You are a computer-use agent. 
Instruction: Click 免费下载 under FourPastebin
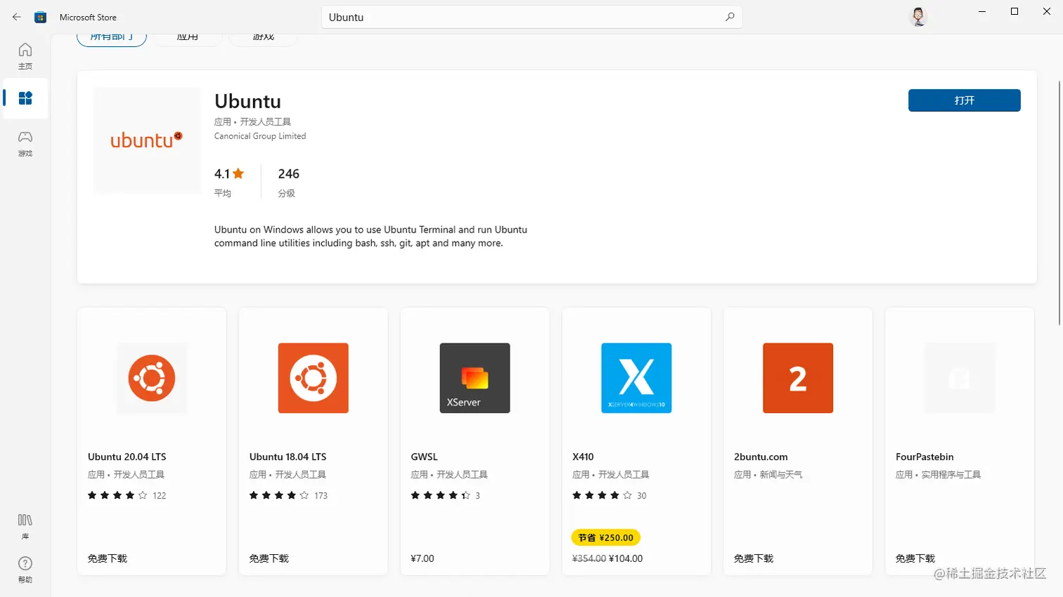[915, 558]
